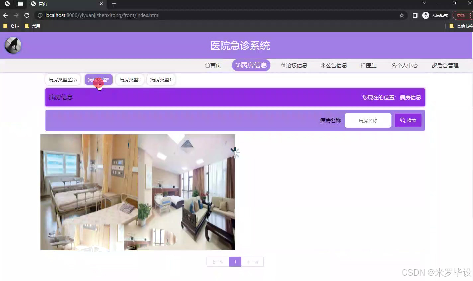Expand the 常用 bookmarks folder
473x281 pixels.
click(x=32, y=26)
